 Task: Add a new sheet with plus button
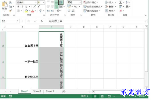[64, 92]
